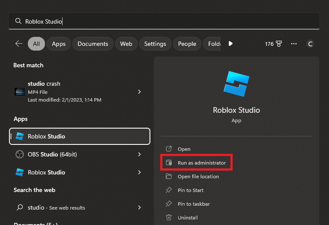This screenshot has height=225, width=329.
Task: Click the Roblox Studio icon in highlighted result
Action: point(20,136)
